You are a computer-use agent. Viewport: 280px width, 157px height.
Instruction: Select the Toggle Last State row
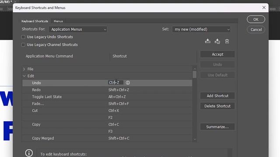pos(107,97)
